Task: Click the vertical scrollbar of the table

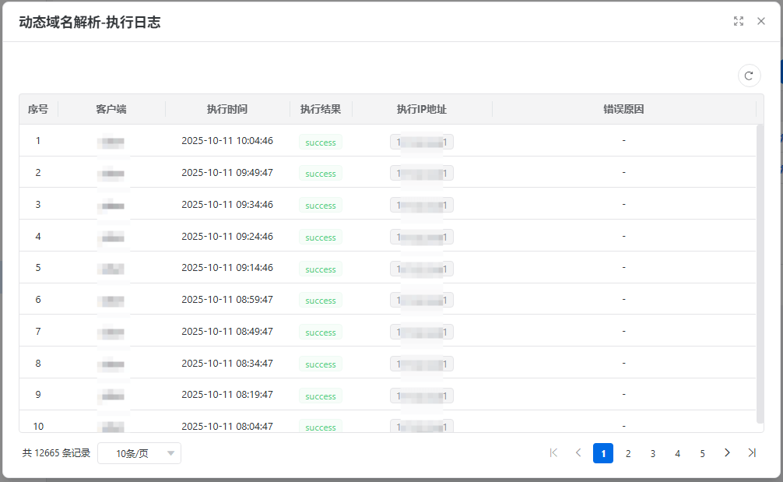Action: coord(760,273)
